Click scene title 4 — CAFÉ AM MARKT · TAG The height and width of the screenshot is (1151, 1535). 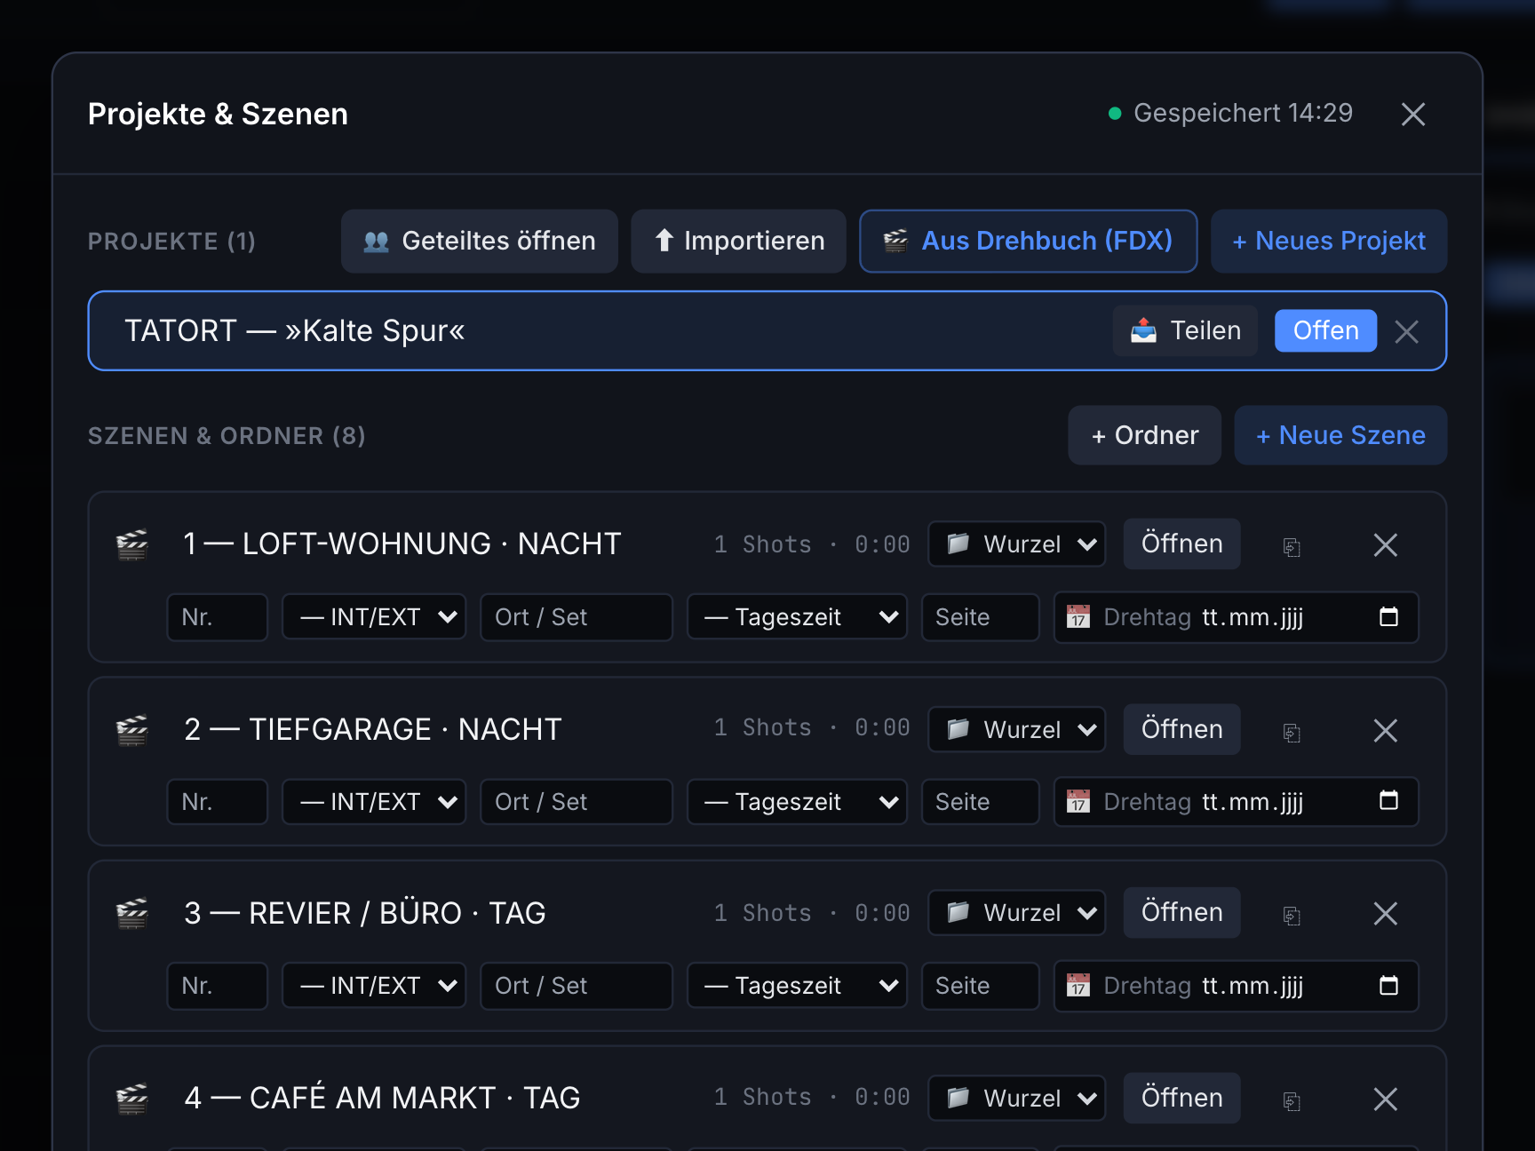click(382, 1098)
